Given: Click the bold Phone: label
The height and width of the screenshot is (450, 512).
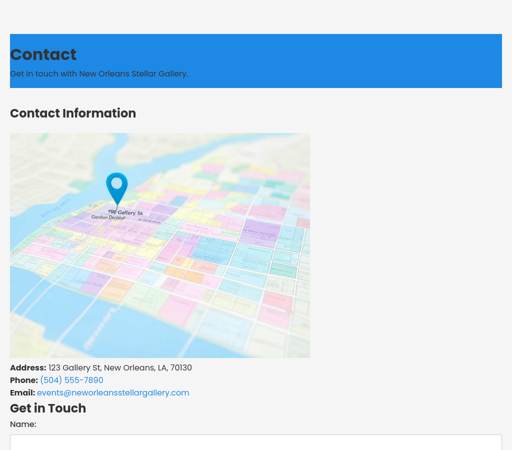Looking at the screenshot, I should pos(24,380).
